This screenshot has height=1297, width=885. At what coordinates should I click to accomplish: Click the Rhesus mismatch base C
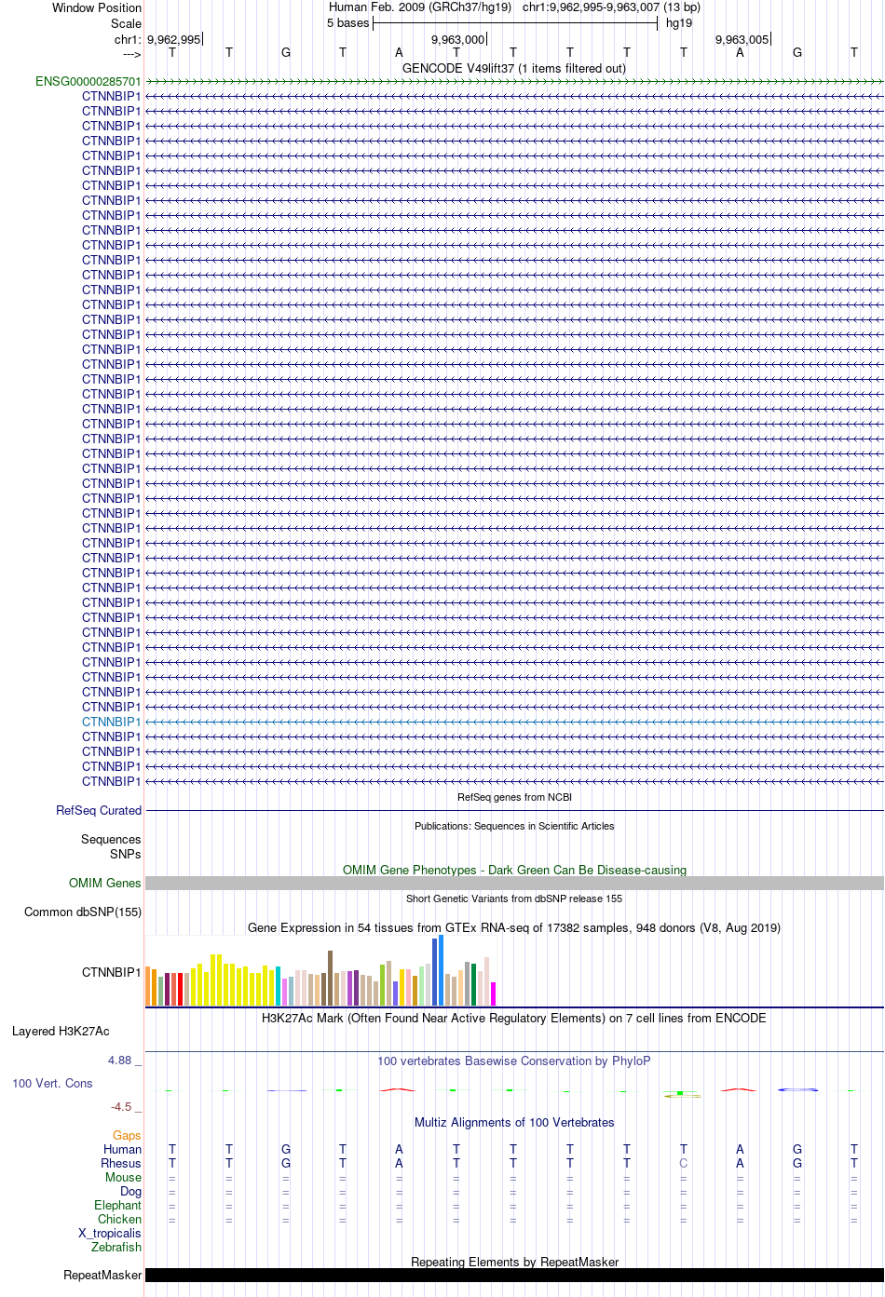(684, 1163)
